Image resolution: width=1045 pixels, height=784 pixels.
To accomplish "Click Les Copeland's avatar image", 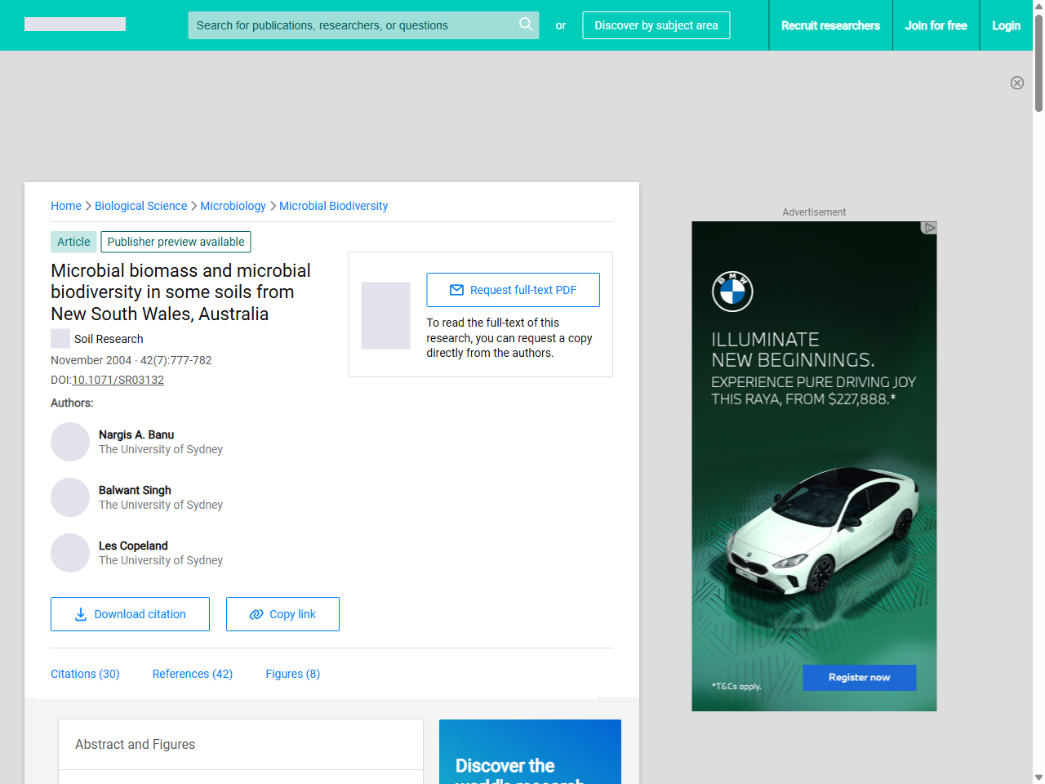I will click(x=70, y=553).
